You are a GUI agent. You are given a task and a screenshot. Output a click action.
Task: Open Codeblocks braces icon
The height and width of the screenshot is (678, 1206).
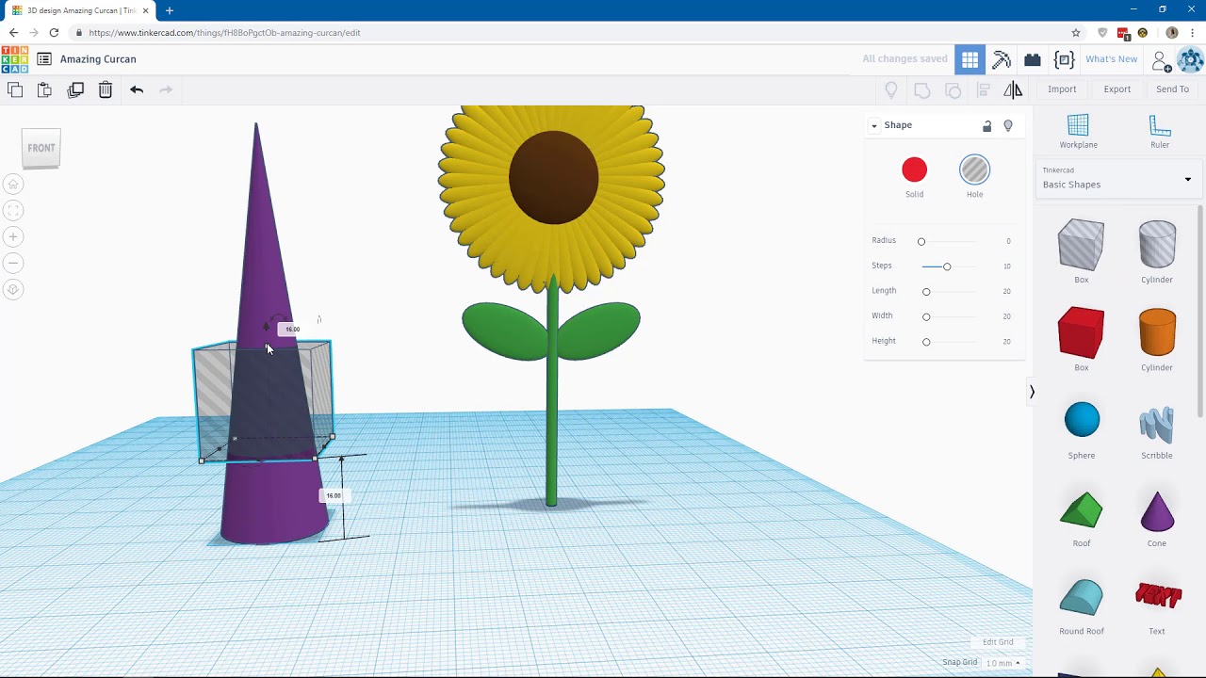coord(1065,59)
